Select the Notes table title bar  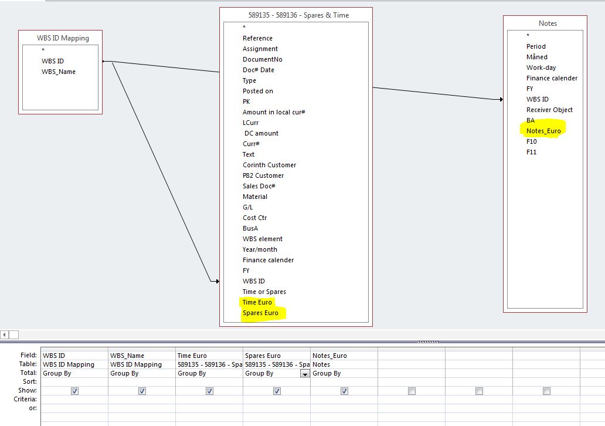(x=548, y=23)
